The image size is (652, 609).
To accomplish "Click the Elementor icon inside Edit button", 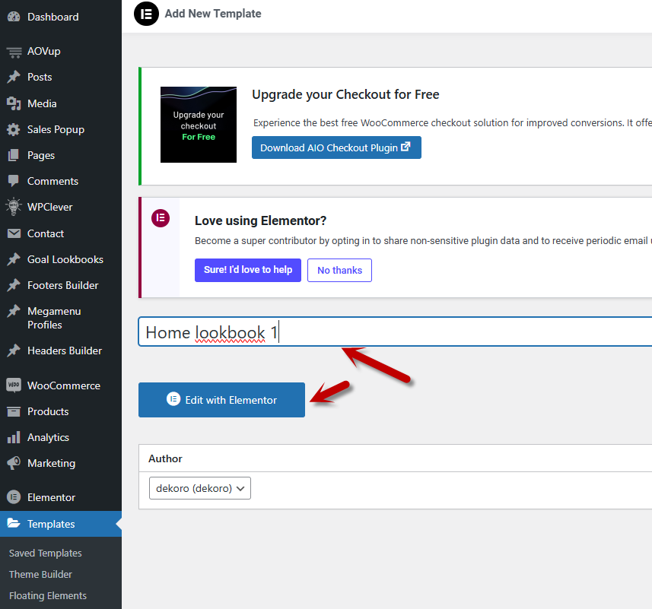I will tap(173, 399).
